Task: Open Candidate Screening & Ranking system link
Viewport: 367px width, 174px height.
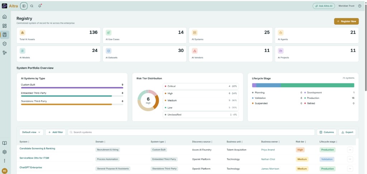Action: (x=37, y=149)
